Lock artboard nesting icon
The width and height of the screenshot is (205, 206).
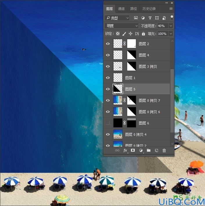137,34
